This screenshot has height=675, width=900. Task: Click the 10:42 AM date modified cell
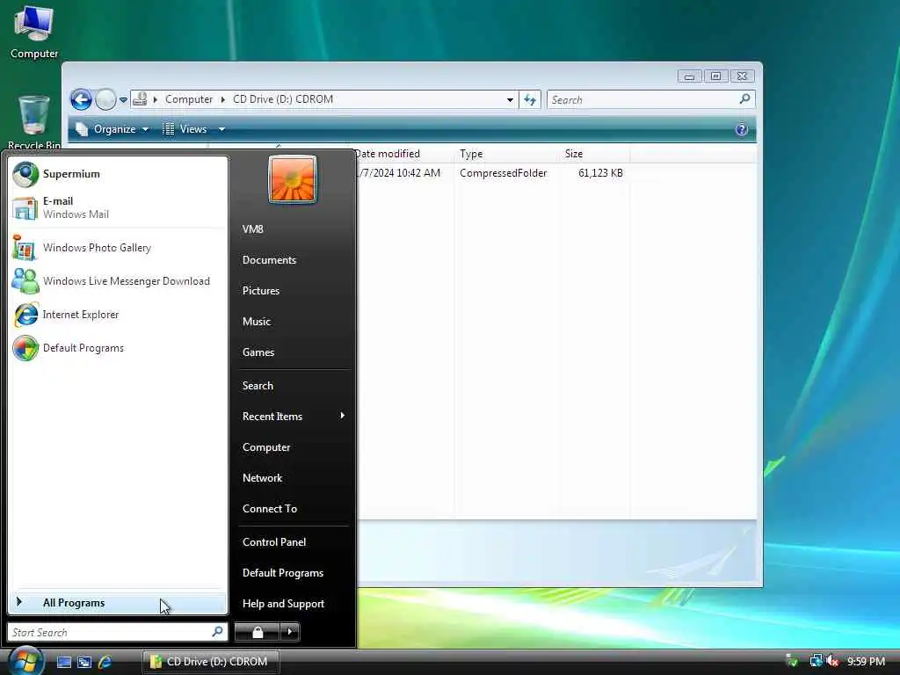coord(400,173)
